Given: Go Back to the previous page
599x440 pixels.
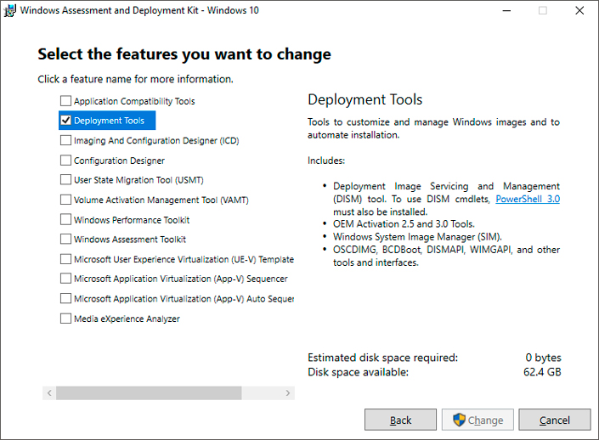Looking at the screenshot, I should [x=400, y=420].
